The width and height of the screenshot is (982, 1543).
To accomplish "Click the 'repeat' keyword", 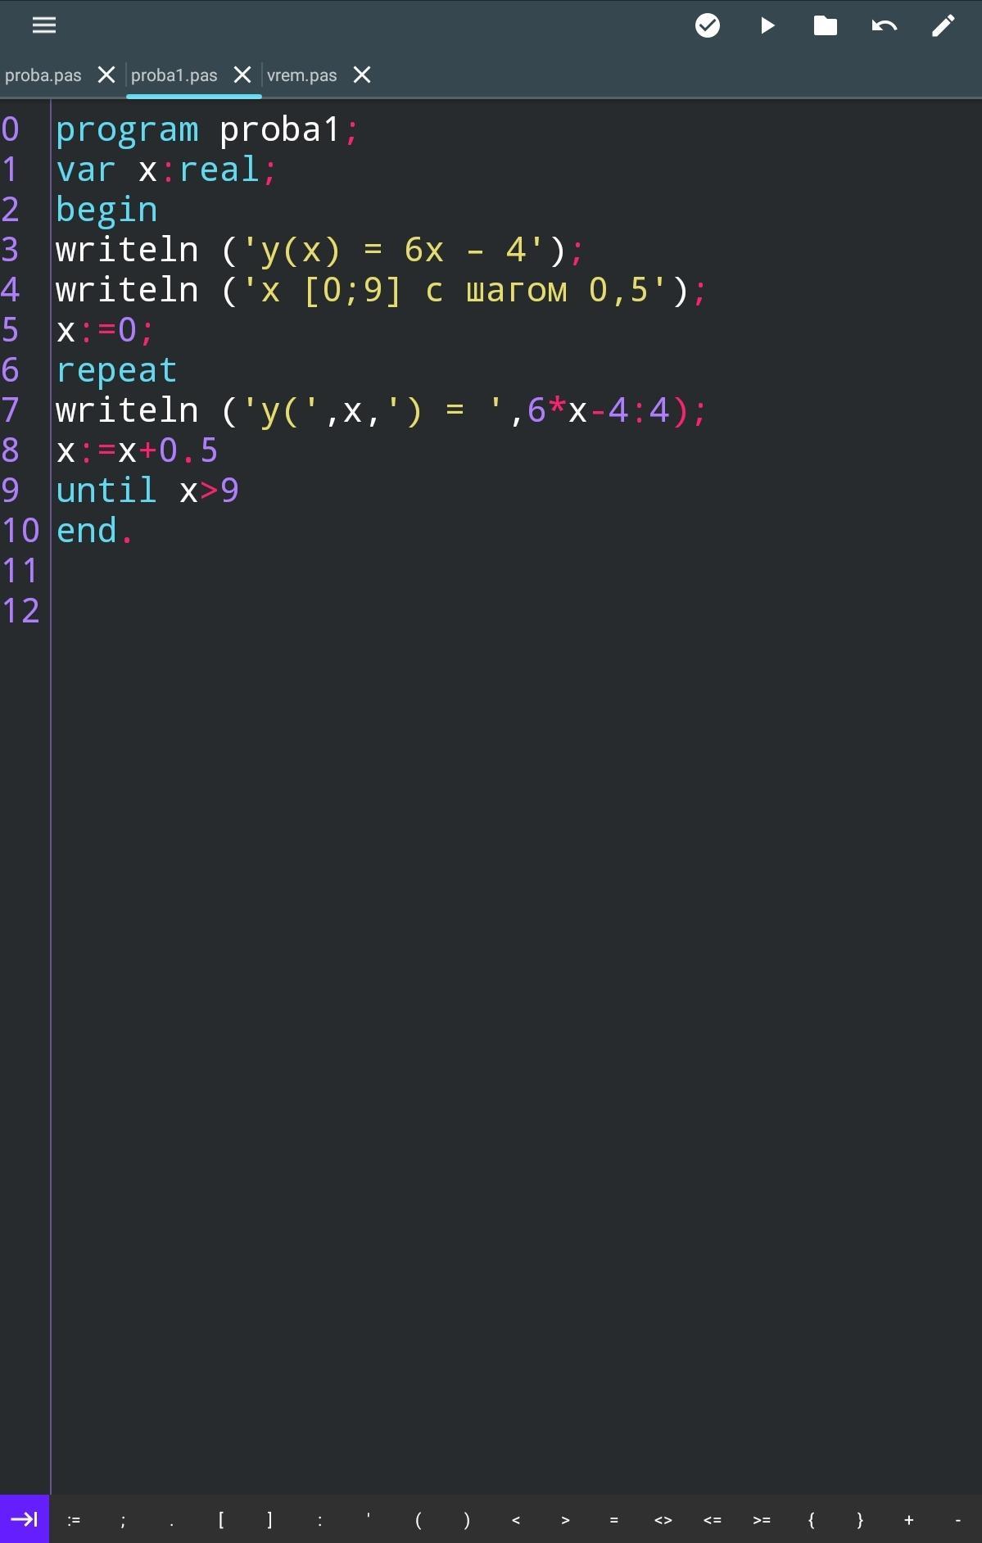I will coord(116,370).
